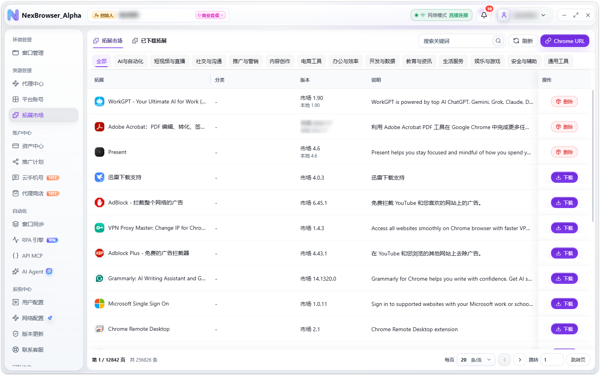Screen dimensions: 600x375
Task: Click the 刷新 refresh button
Action: (523, 41)
